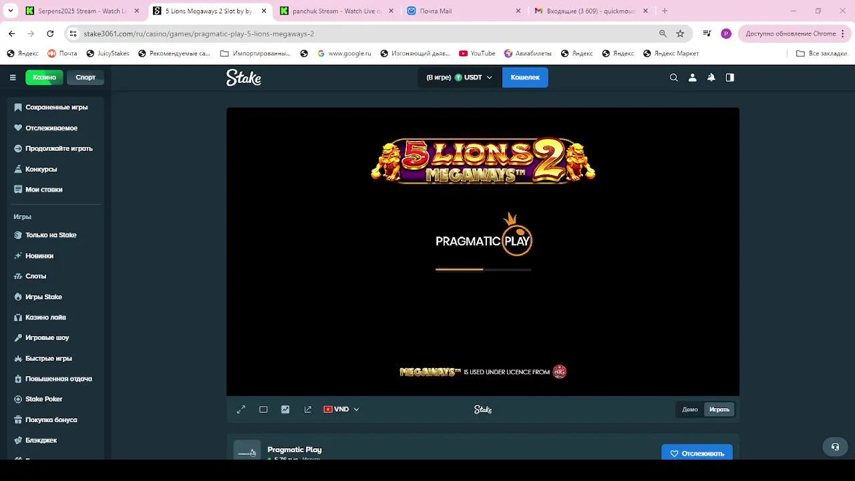Open Chrome profile avatar

click(x=726, y=33)
